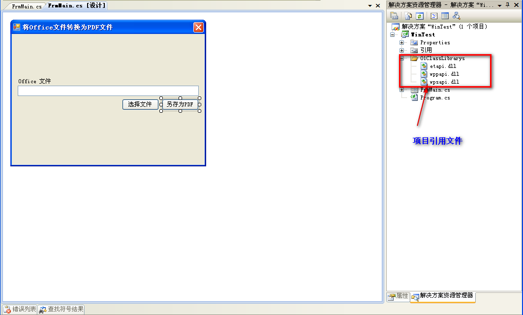
Task: Switch to the FrmMain.cs [设计] tab
Action: click(x=76, y=6)
